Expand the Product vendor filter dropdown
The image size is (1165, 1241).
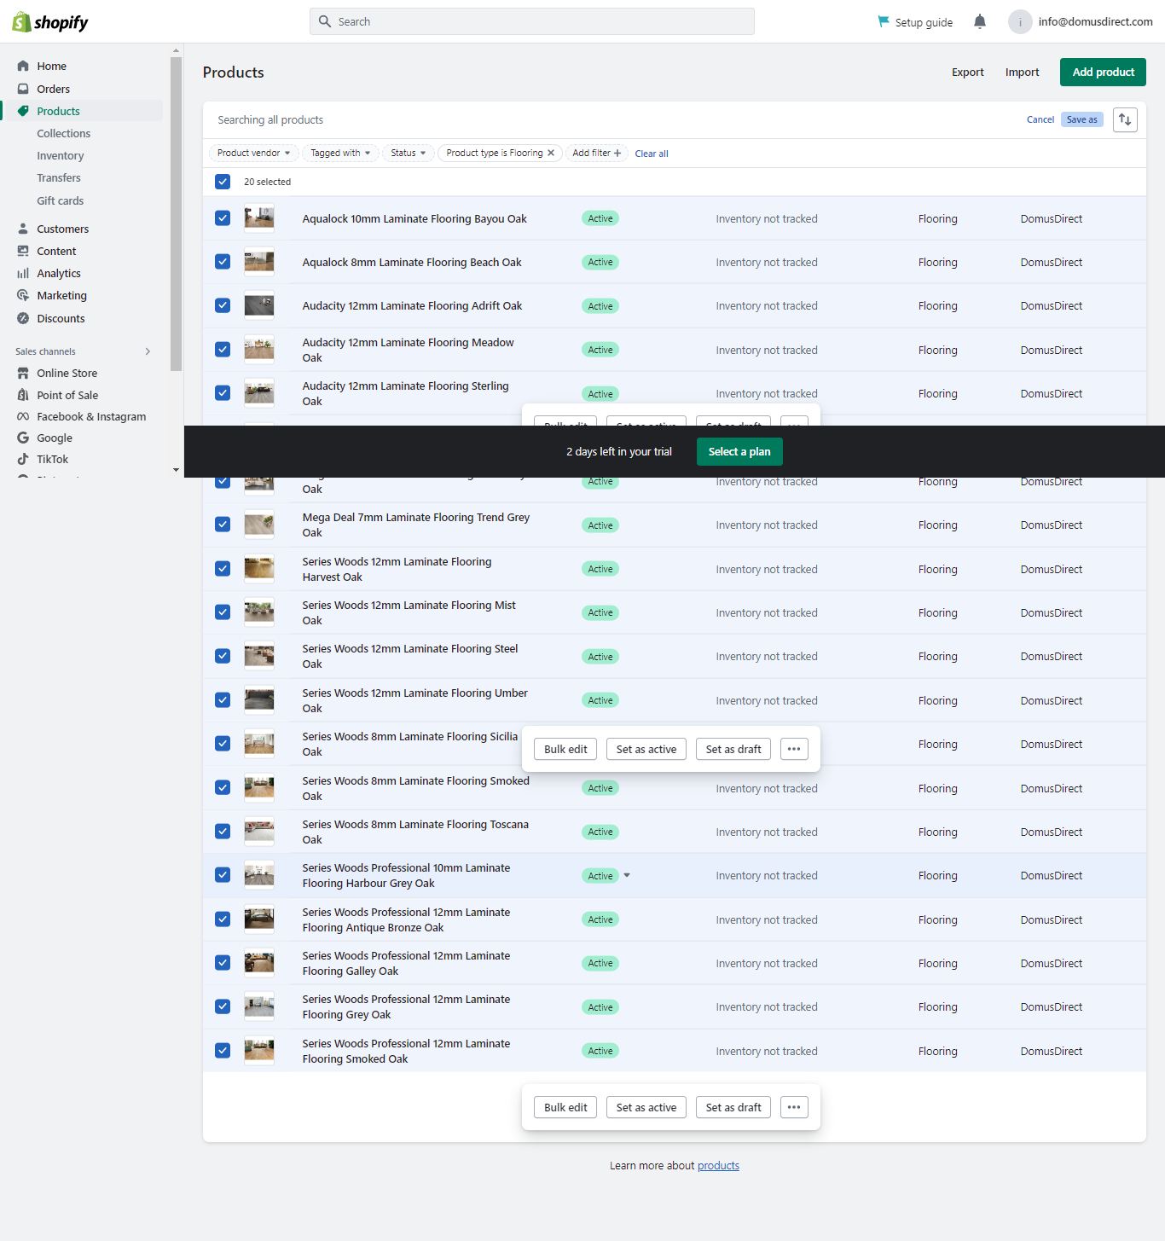[253, 154]
